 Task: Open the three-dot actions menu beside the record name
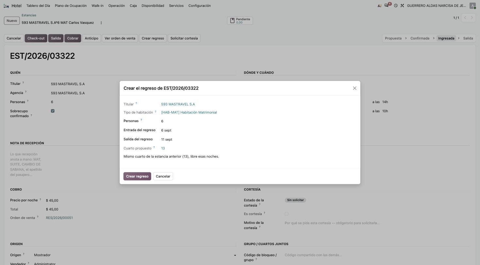101,23
